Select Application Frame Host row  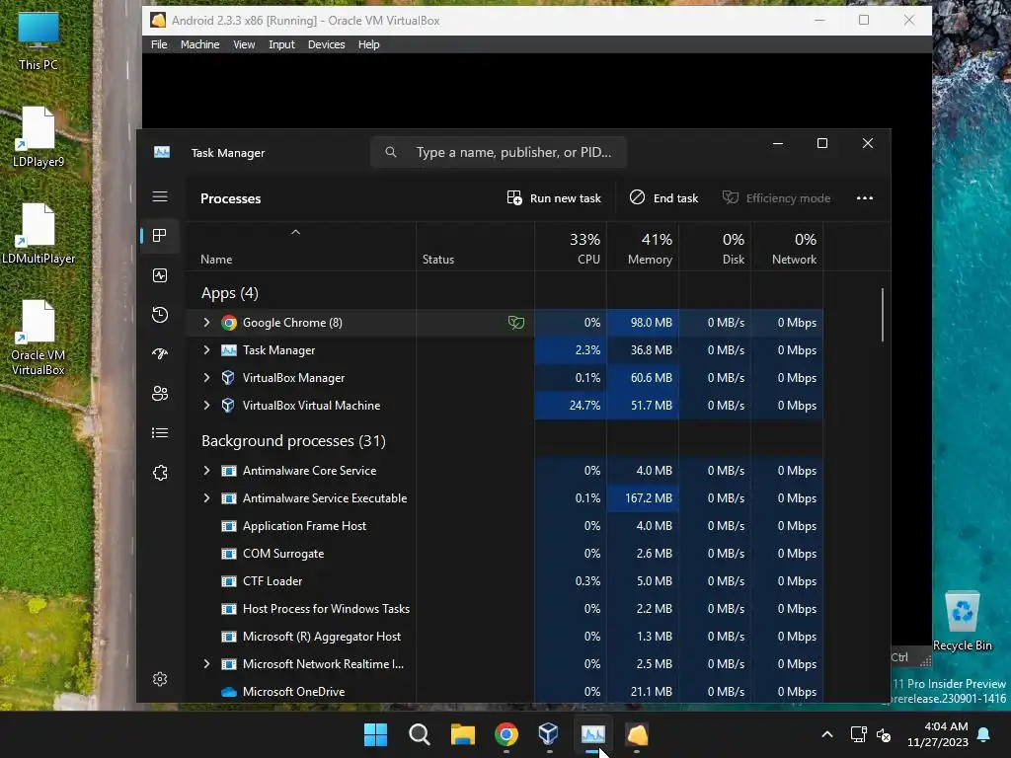pos(505,526)
